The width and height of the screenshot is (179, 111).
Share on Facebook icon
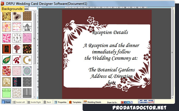(125, 102)
